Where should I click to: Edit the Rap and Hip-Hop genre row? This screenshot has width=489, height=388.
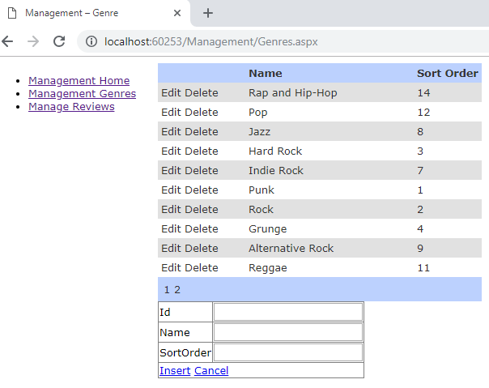click(171, 93)
